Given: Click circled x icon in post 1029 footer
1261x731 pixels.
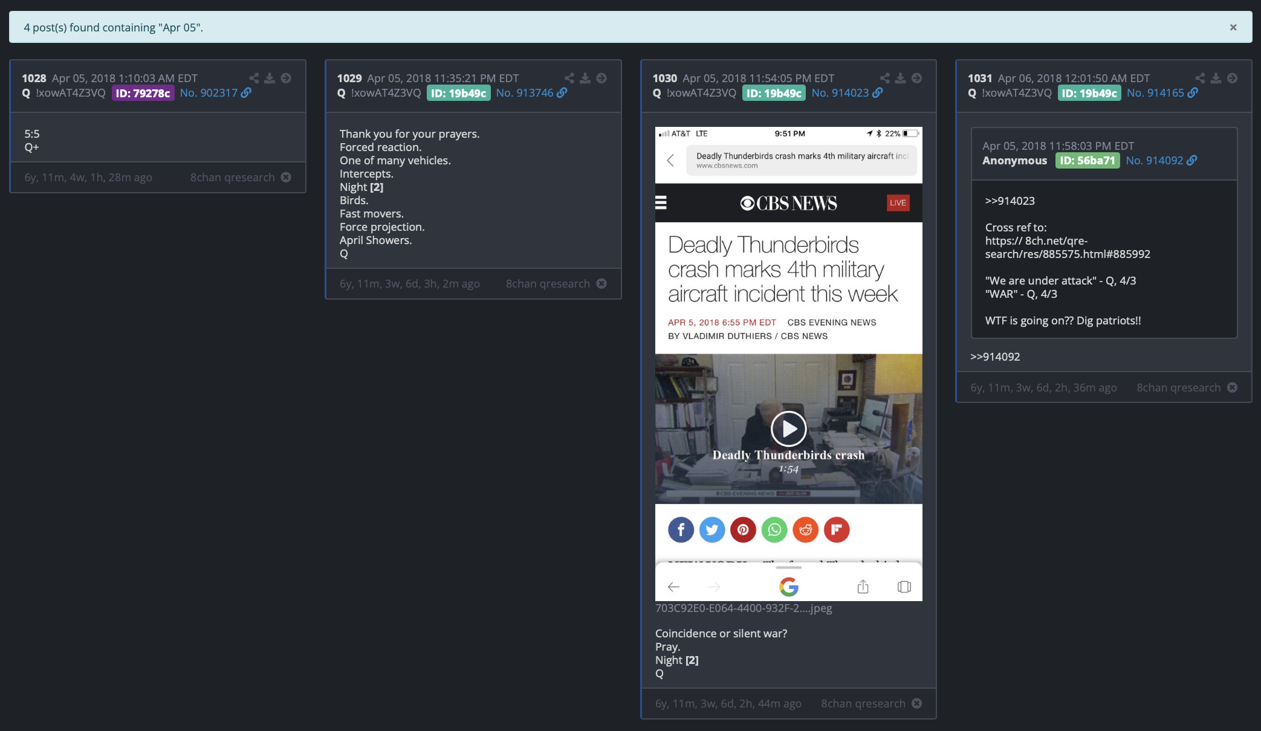Looking at the screenshot, I should [601, 283].
